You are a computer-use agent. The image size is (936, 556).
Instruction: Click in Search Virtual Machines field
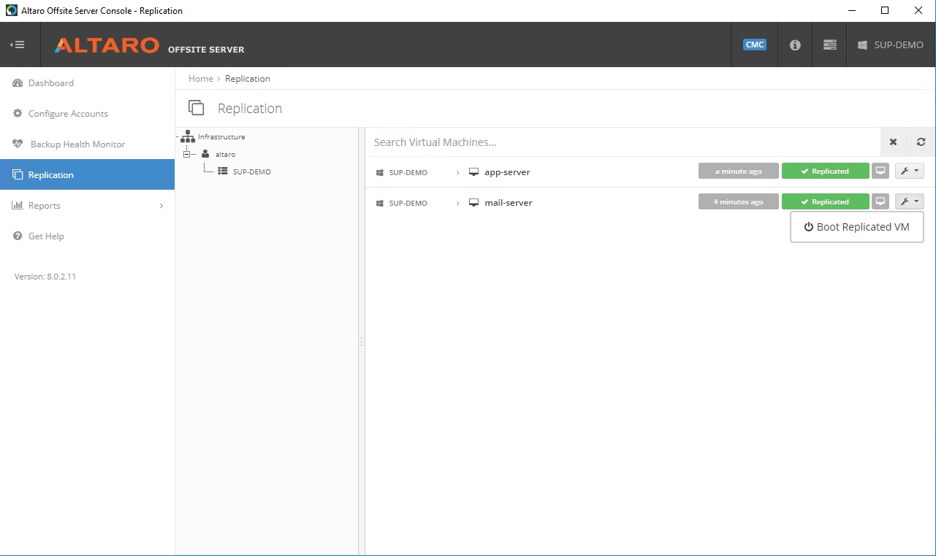623,142
